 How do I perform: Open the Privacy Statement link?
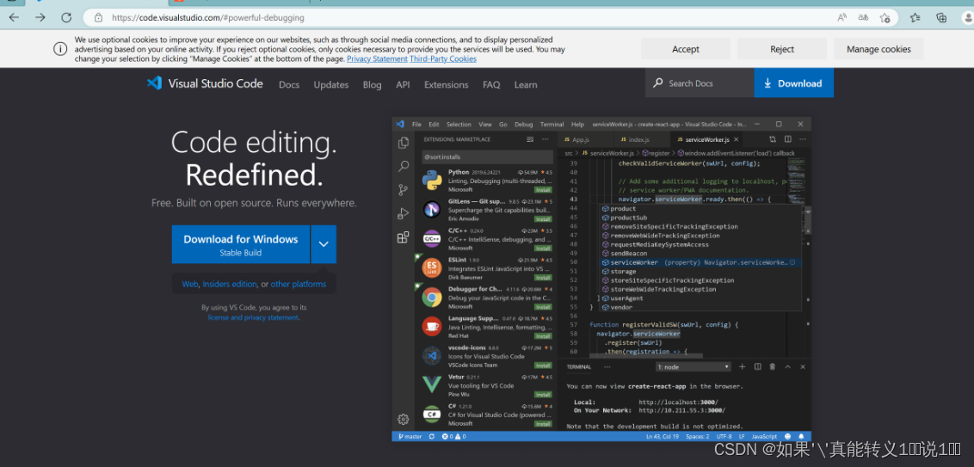coord(377,59)
